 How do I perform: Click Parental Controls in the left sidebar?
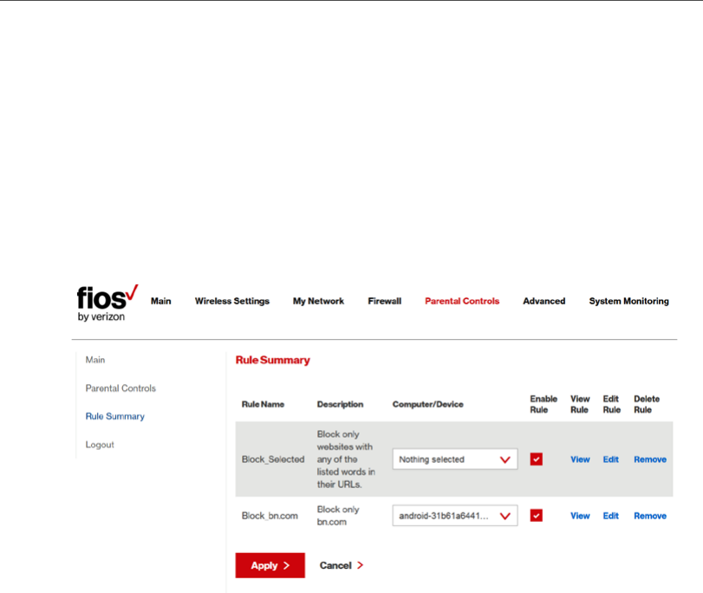click(x=120, y=388)
